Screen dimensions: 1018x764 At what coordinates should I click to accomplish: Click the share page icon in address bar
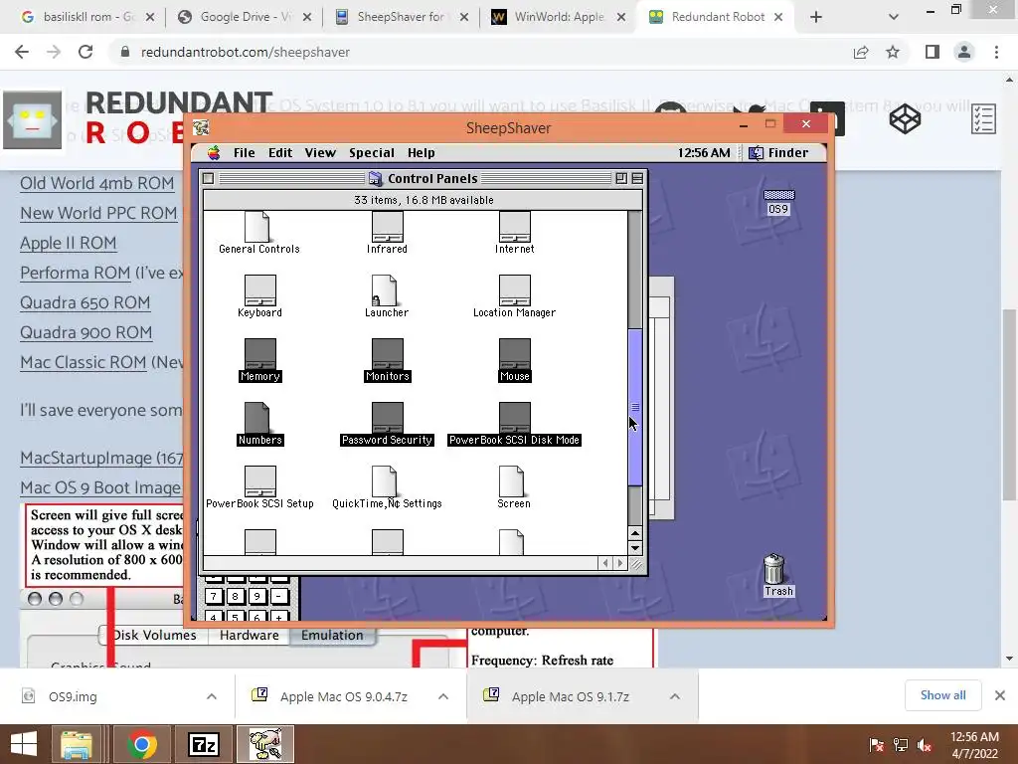(x=861, y=52)
